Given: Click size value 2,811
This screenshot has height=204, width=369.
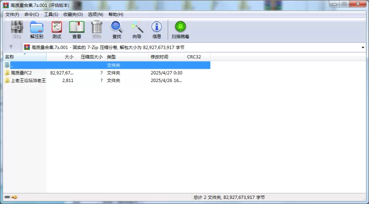Looking at the screenshot, I should (68, 81).
